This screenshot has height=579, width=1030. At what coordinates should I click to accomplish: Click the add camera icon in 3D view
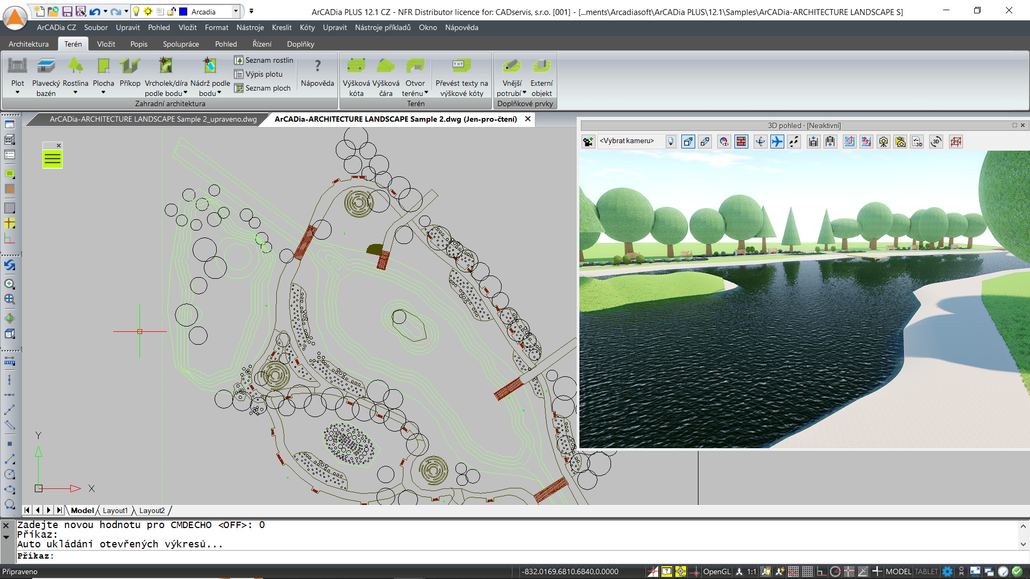point(588,142)
